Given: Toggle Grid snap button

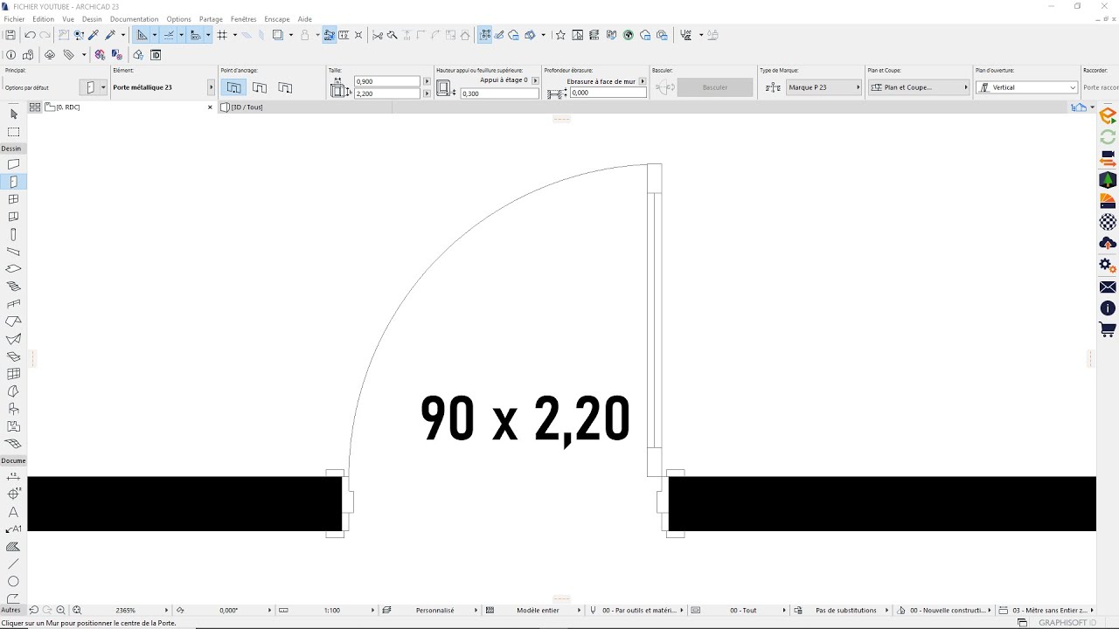Looking at the screenshot, I should point(222,35).
